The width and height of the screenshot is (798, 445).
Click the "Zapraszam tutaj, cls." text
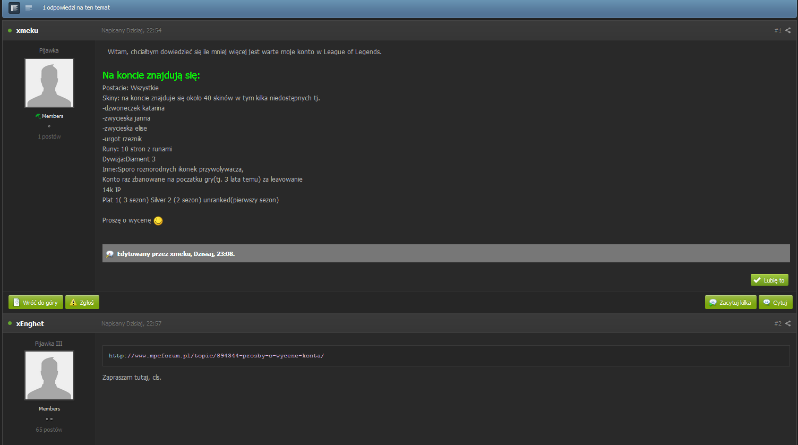coord(132,378)
